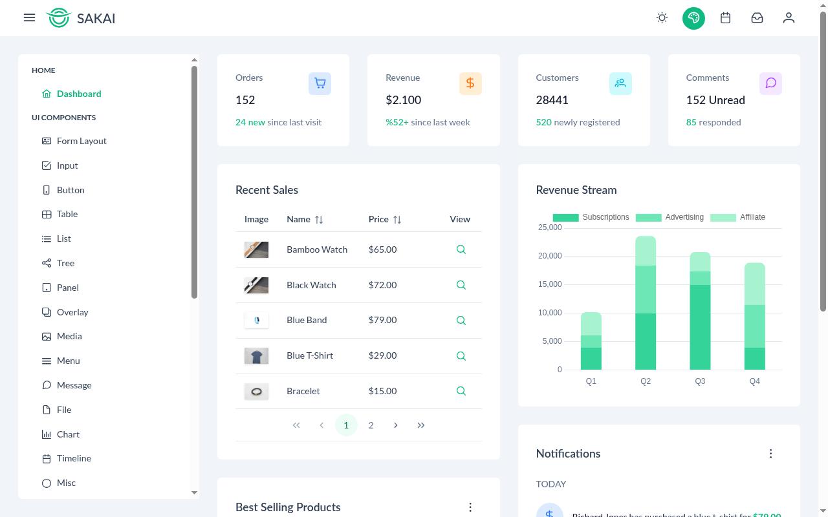Open Panel menu item
The image size is (828, 517).
(x=109, y=288)
